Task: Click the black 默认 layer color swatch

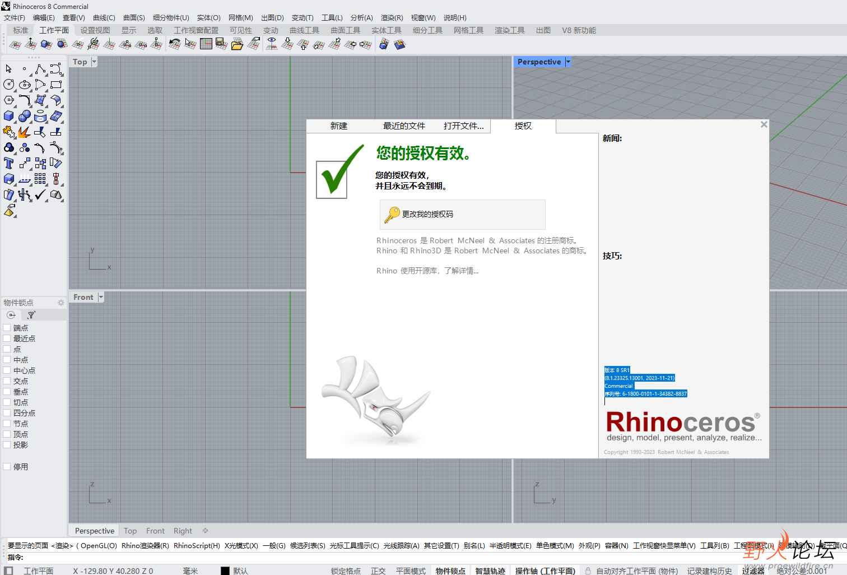Action: [225, 571]
